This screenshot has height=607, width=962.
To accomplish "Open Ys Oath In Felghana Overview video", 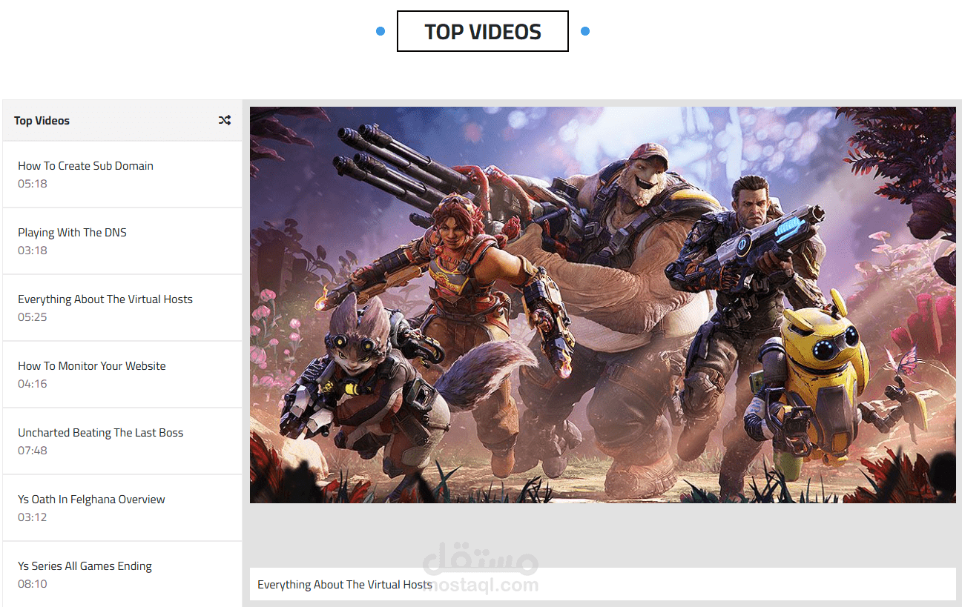I will click(x=122, y=508).
